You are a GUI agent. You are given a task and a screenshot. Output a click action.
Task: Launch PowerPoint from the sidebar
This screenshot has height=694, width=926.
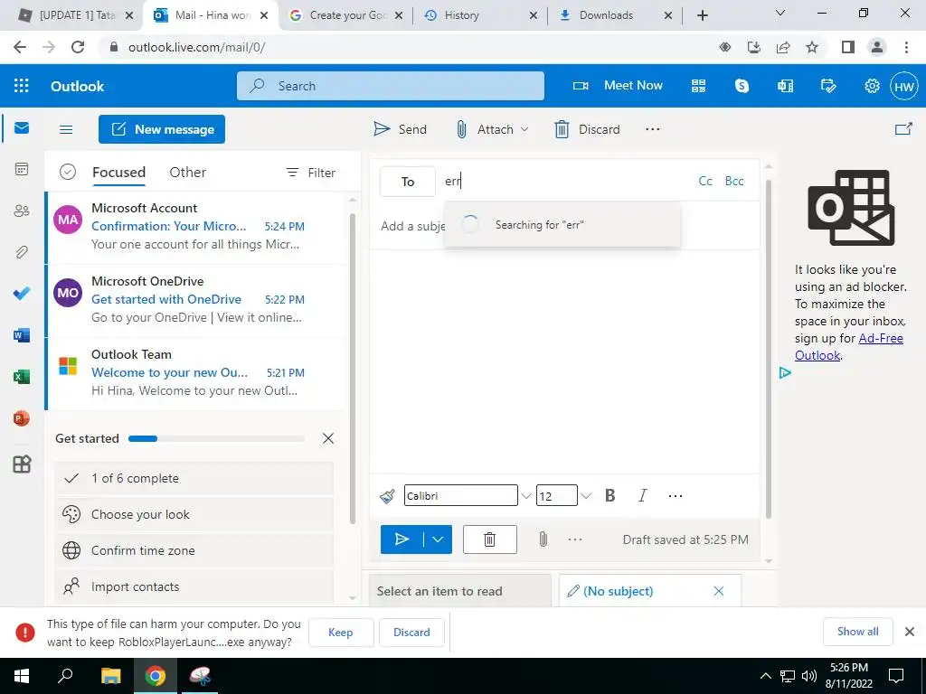[x=22, y=418]
